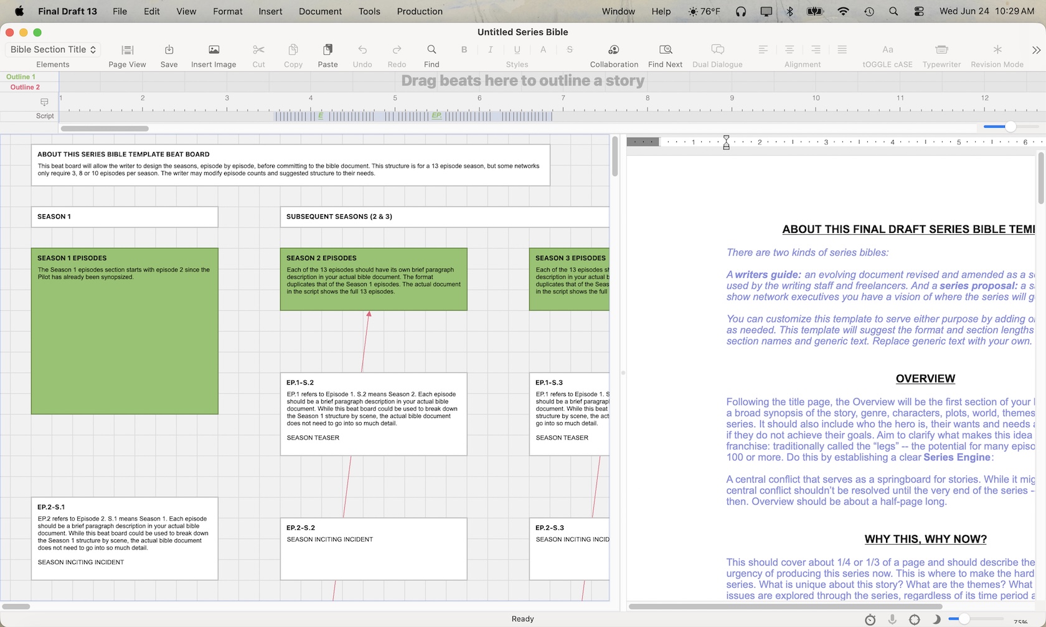Click the stopwatch timer icon in status bar

pos(870,620)
